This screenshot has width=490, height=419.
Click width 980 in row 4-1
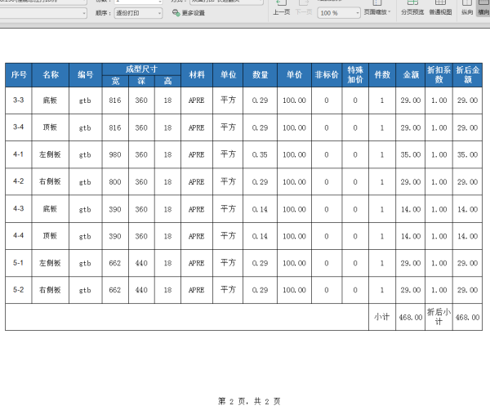pos(115,154)
